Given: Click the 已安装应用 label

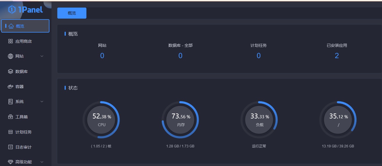Looking at the screenshot, I should click(337, 45).
